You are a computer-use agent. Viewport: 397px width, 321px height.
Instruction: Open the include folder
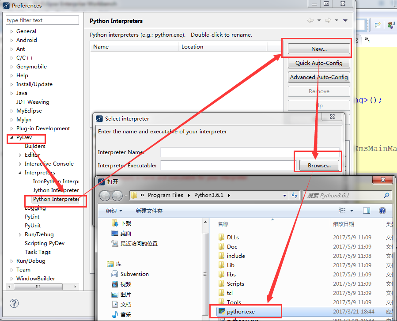[236, 256]
